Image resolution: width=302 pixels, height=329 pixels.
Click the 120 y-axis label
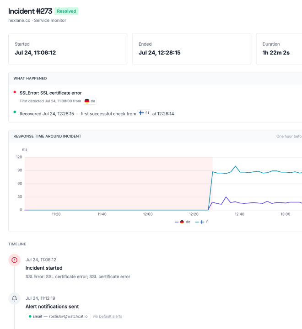coord(19,157)
